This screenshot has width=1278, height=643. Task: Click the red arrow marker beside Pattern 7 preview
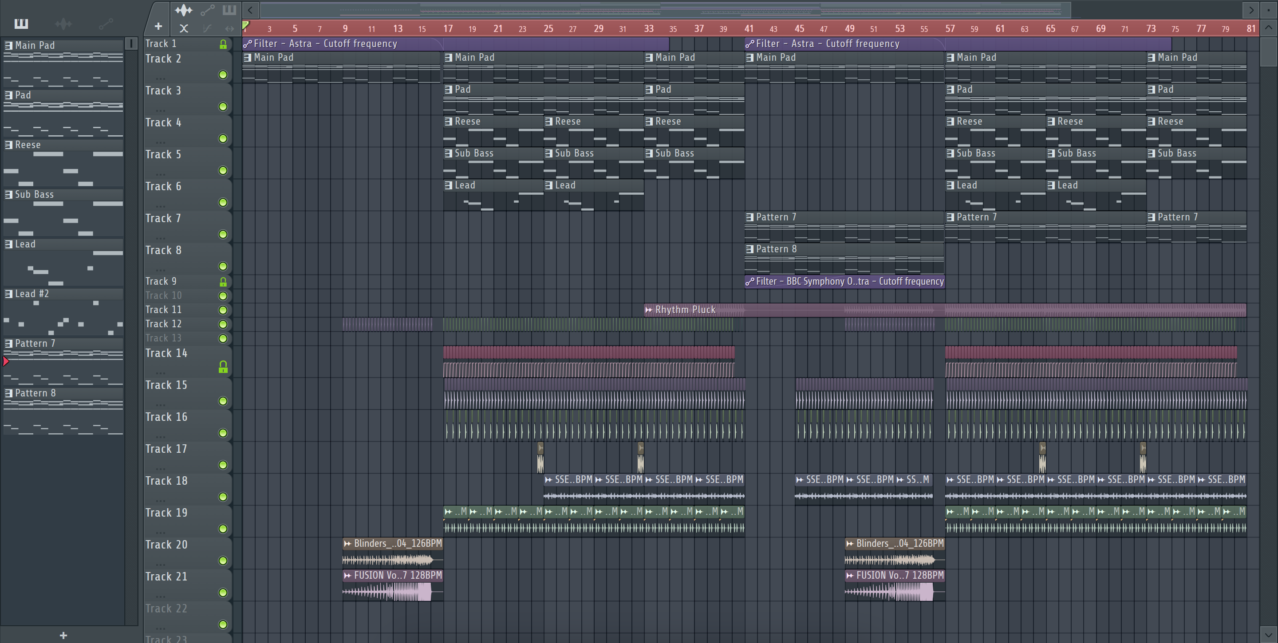[6, 361]
